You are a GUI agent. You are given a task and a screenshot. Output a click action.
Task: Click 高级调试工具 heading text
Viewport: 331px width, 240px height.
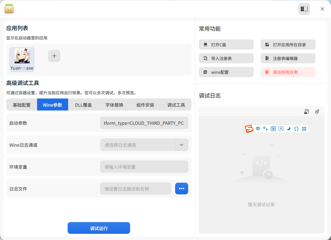pyautogui.click(x=23, y=83)
